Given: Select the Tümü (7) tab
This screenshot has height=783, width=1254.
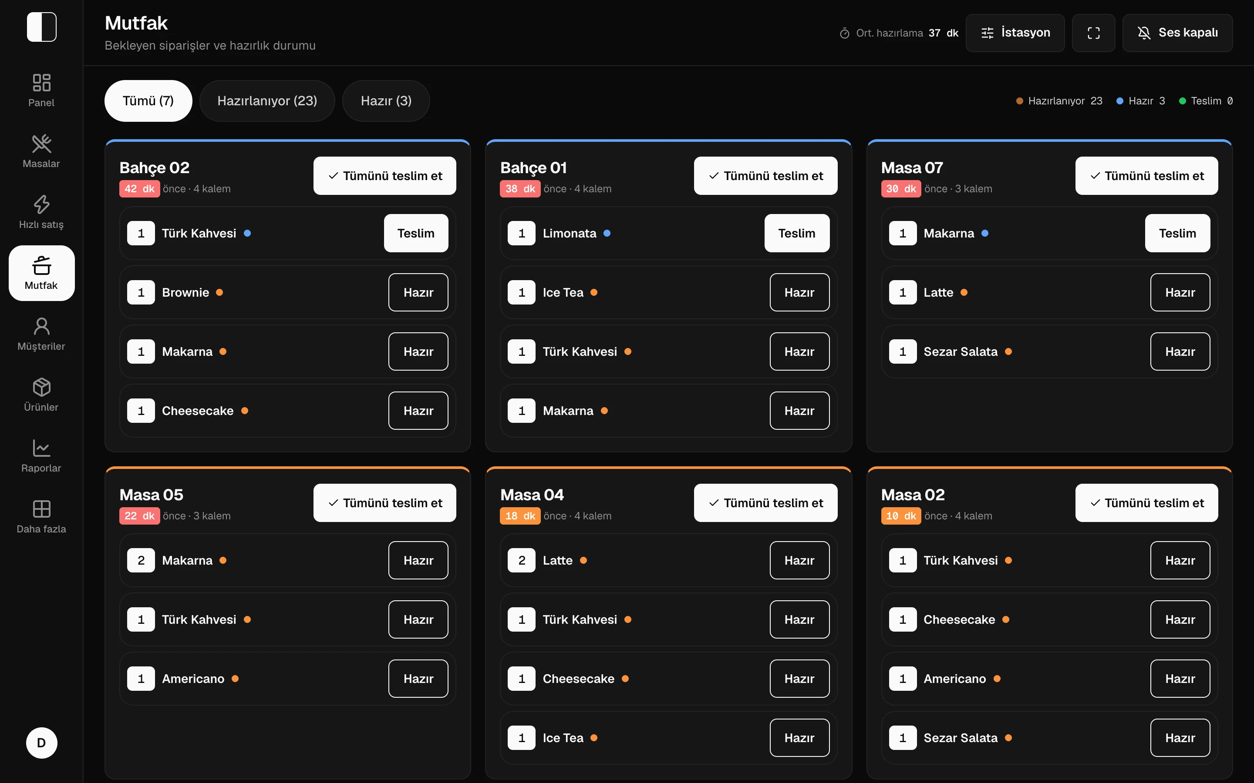Looking at the screenshot, I should [x=148, y=101].
